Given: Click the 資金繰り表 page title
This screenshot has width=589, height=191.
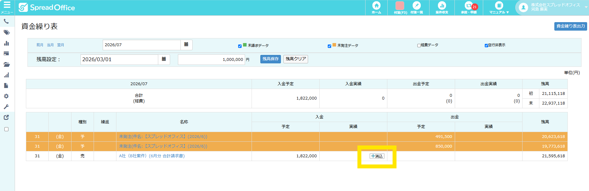Looking at the screenshot, I should pos(39,26).
